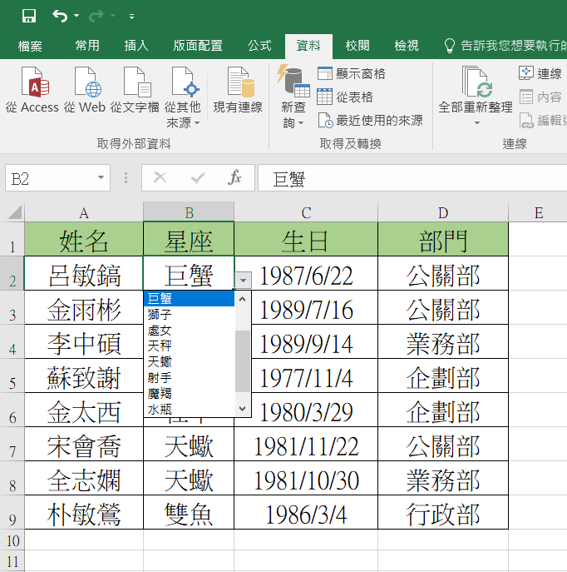Select column D header
The image size is (567, 572).
(443, 212)
